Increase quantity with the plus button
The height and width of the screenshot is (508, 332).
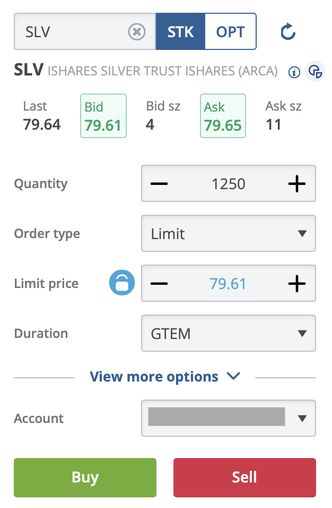click(x=297, y=184)
